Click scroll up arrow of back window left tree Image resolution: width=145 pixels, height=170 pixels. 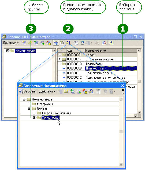point(54,50)
